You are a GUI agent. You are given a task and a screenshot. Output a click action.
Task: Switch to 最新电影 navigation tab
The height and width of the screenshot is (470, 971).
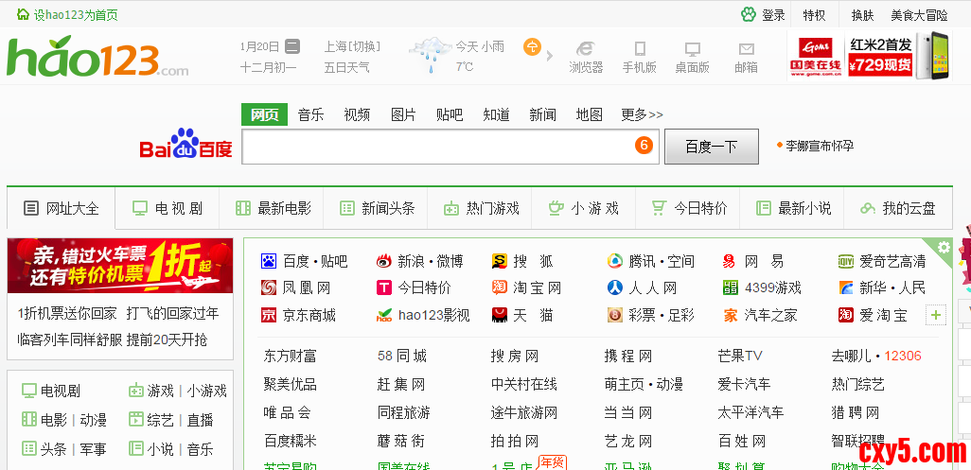[272, 208]
